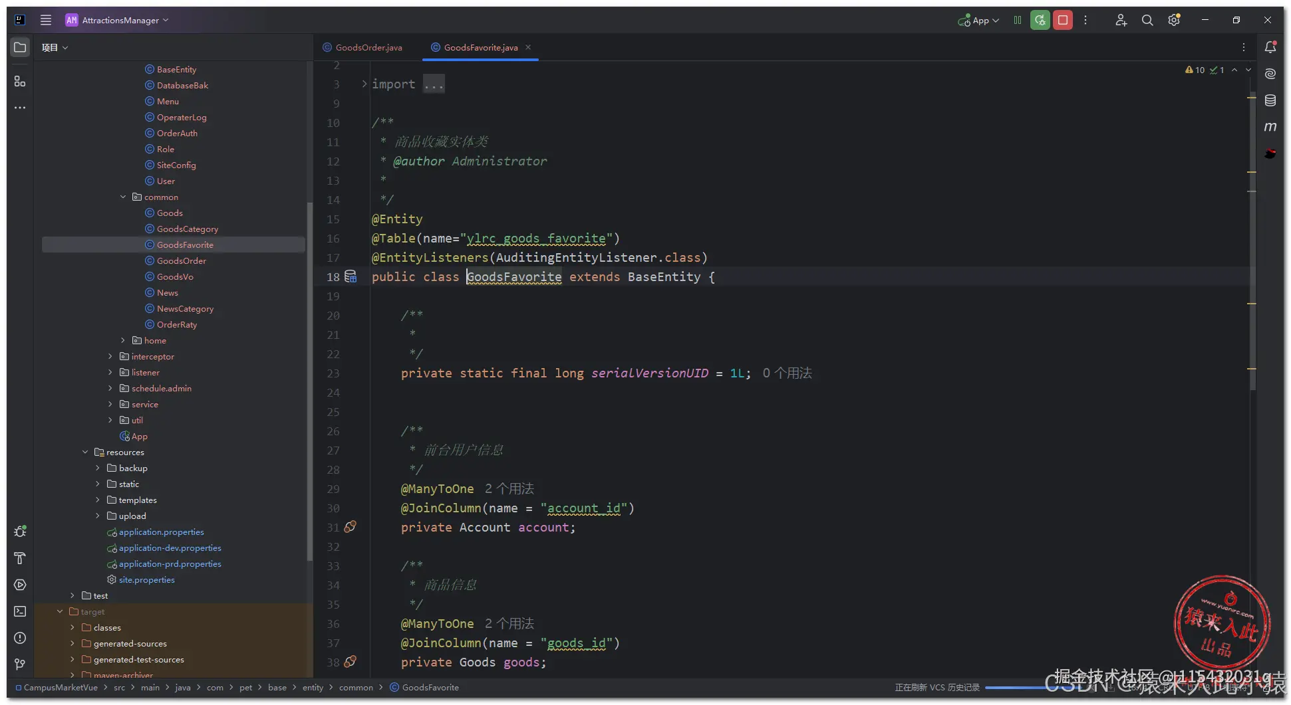Collapse the target folder

click(x=60, y=612)
